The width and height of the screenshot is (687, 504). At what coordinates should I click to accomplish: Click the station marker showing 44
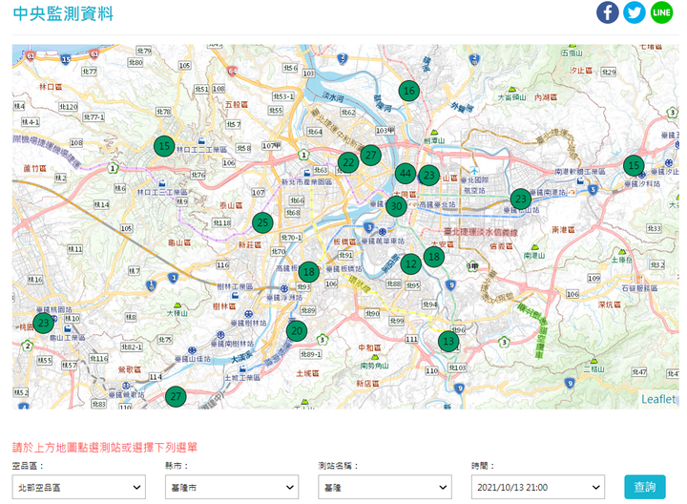406,174
